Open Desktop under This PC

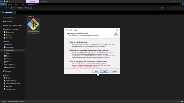(x=9, y=45)
